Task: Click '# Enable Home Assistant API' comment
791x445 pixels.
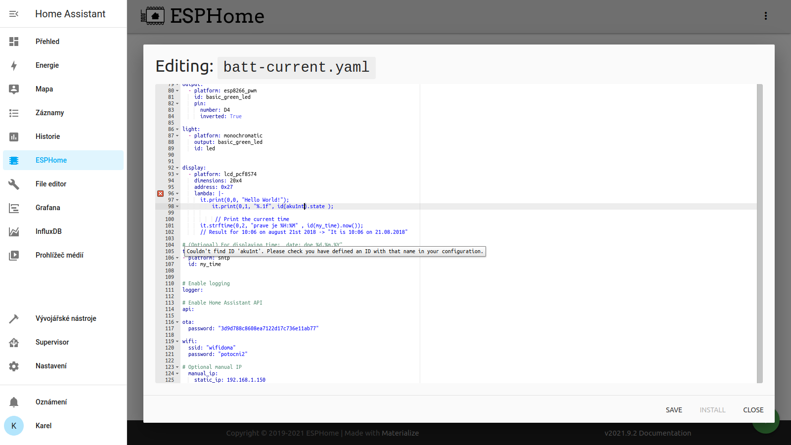Action: (x=222, y=303)
